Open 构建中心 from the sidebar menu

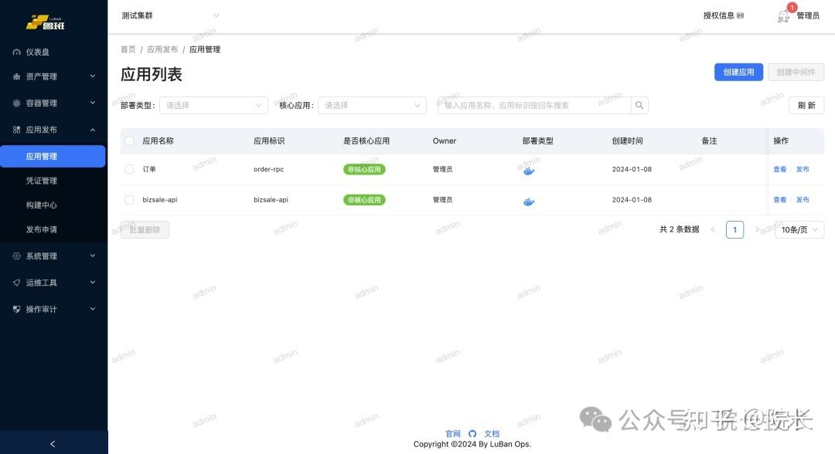click(x=53, y=205)
